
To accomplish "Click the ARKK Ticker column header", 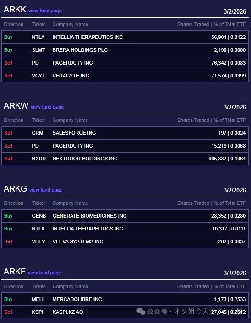I will (38, 24).
